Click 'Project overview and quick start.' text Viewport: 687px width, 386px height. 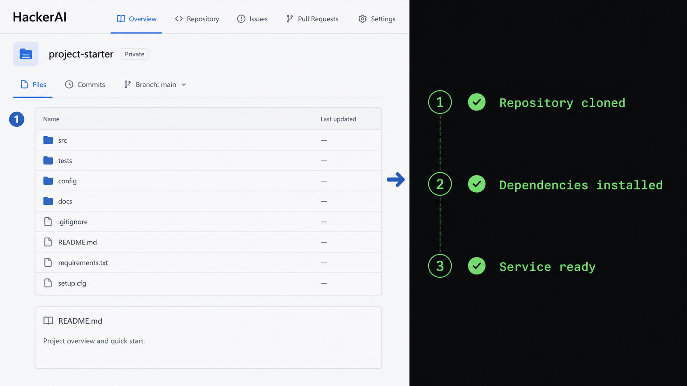(94, 341)
